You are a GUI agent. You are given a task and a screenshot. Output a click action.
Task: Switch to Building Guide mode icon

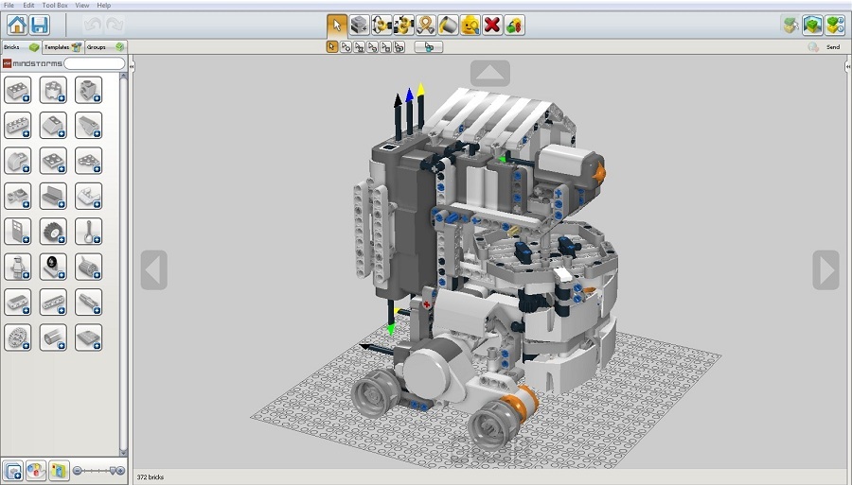[x=835, y=25]
